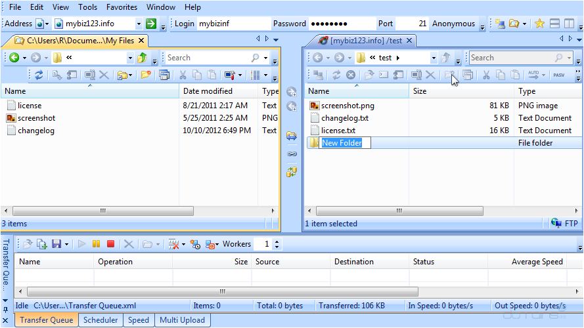Increase Workers count with up stepper
The height and width of the screenshot is (328, 584).
click(277, 241)
